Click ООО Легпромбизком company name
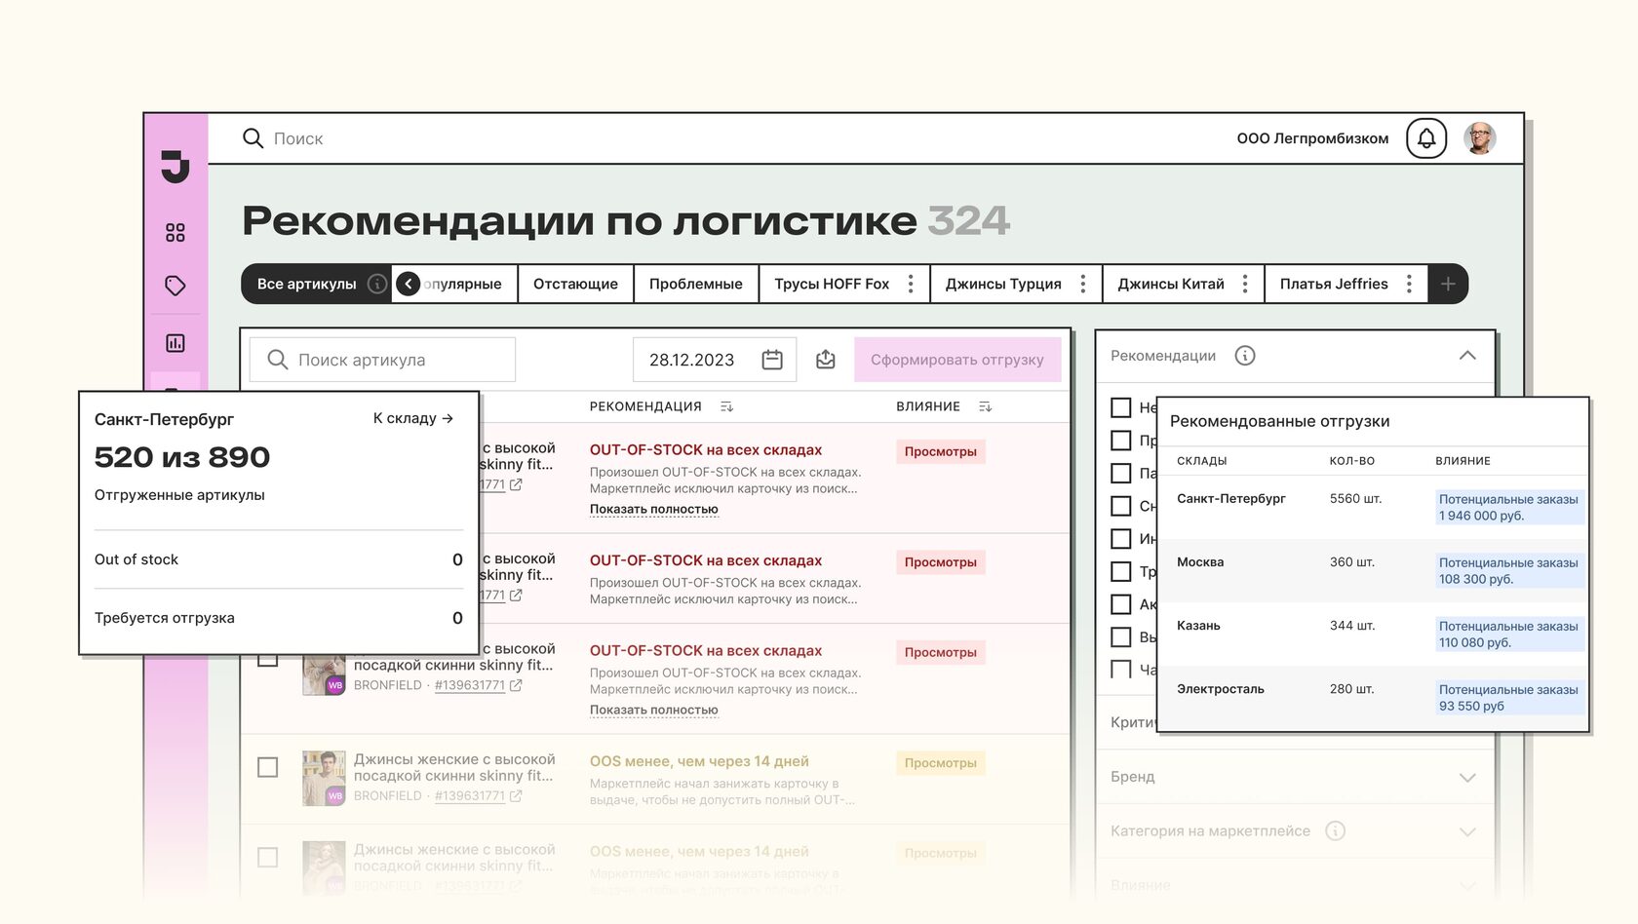Viewport: 1638px width, 924px height. coord(1312,138)
